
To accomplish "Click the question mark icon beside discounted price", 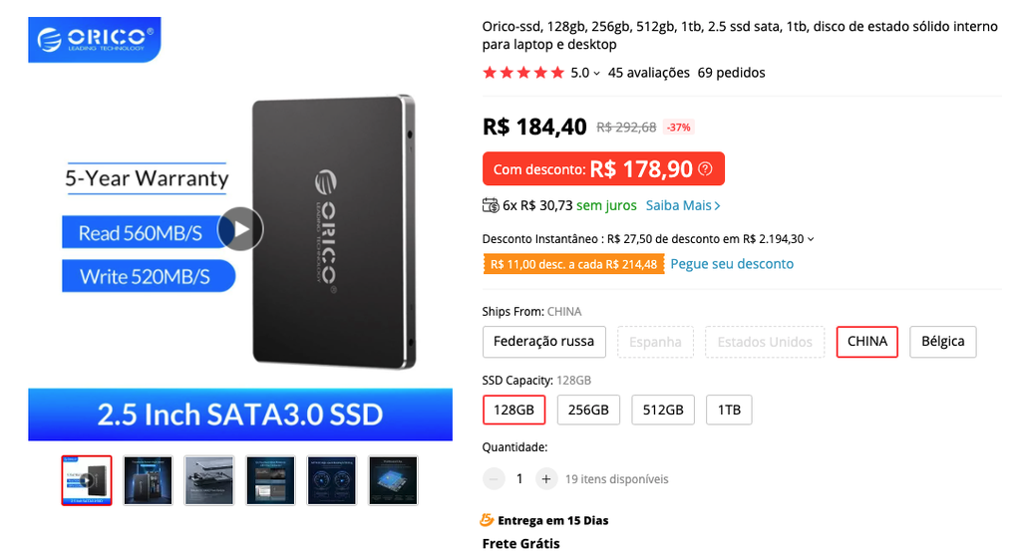I will pos(705,169).
